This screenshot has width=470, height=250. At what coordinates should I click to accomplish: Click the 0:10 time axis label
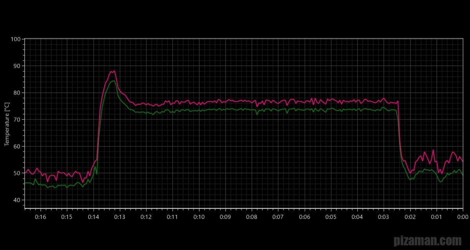pyautogui.click(x=199, y=217)
